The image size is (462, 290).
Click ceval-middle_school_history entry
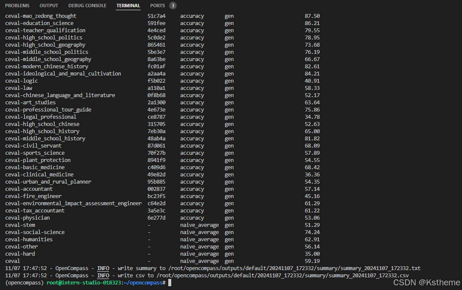point(45,139)
